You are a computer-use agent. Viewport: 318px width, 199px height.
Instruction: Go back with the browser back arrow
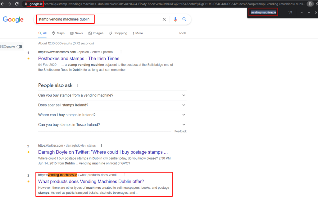pyautogui.click(x=2, y=4)
